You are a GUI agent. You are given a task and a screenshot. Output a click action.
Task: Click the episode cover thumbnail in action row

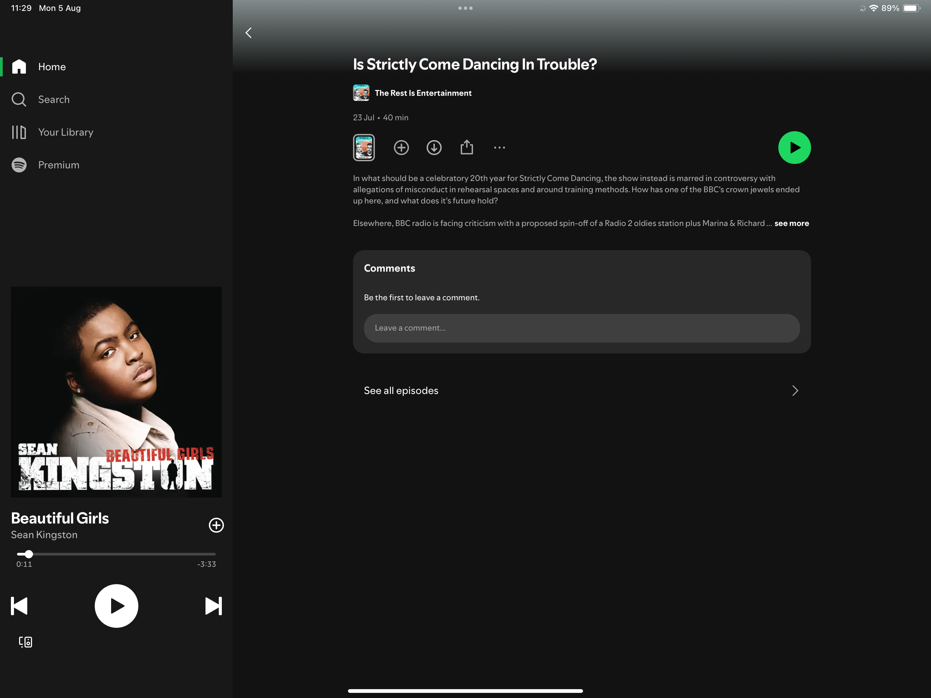coord(364,148)
